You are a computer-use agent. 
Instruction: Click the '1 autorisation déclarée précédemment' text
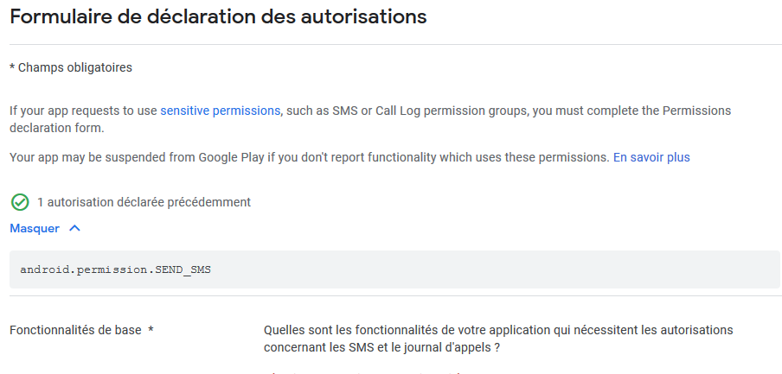click(144, 202)
